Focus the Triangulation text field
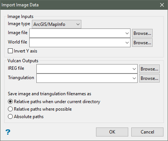The image size is (168, 141). (84, 78)
